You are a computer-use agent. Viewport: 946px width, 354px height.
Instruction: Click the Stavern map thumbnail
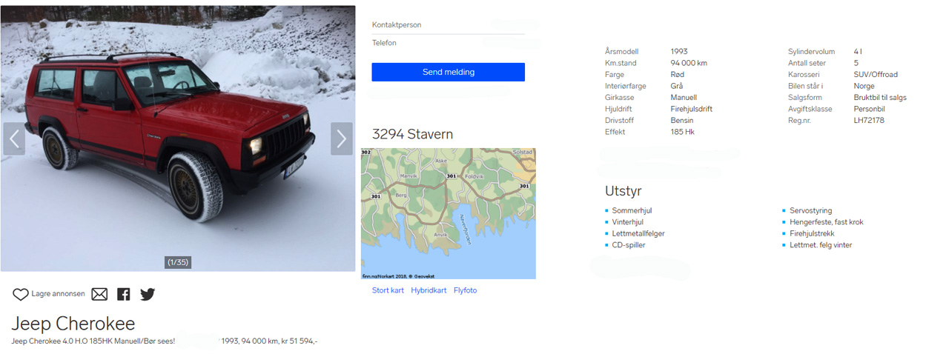point(448,213)
